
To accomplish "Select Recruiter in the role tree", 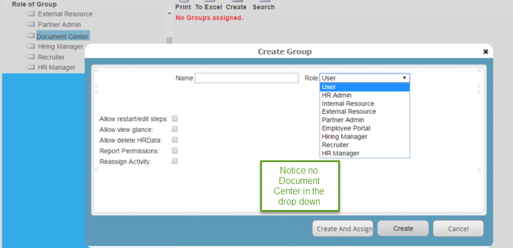I will point(51,57).
